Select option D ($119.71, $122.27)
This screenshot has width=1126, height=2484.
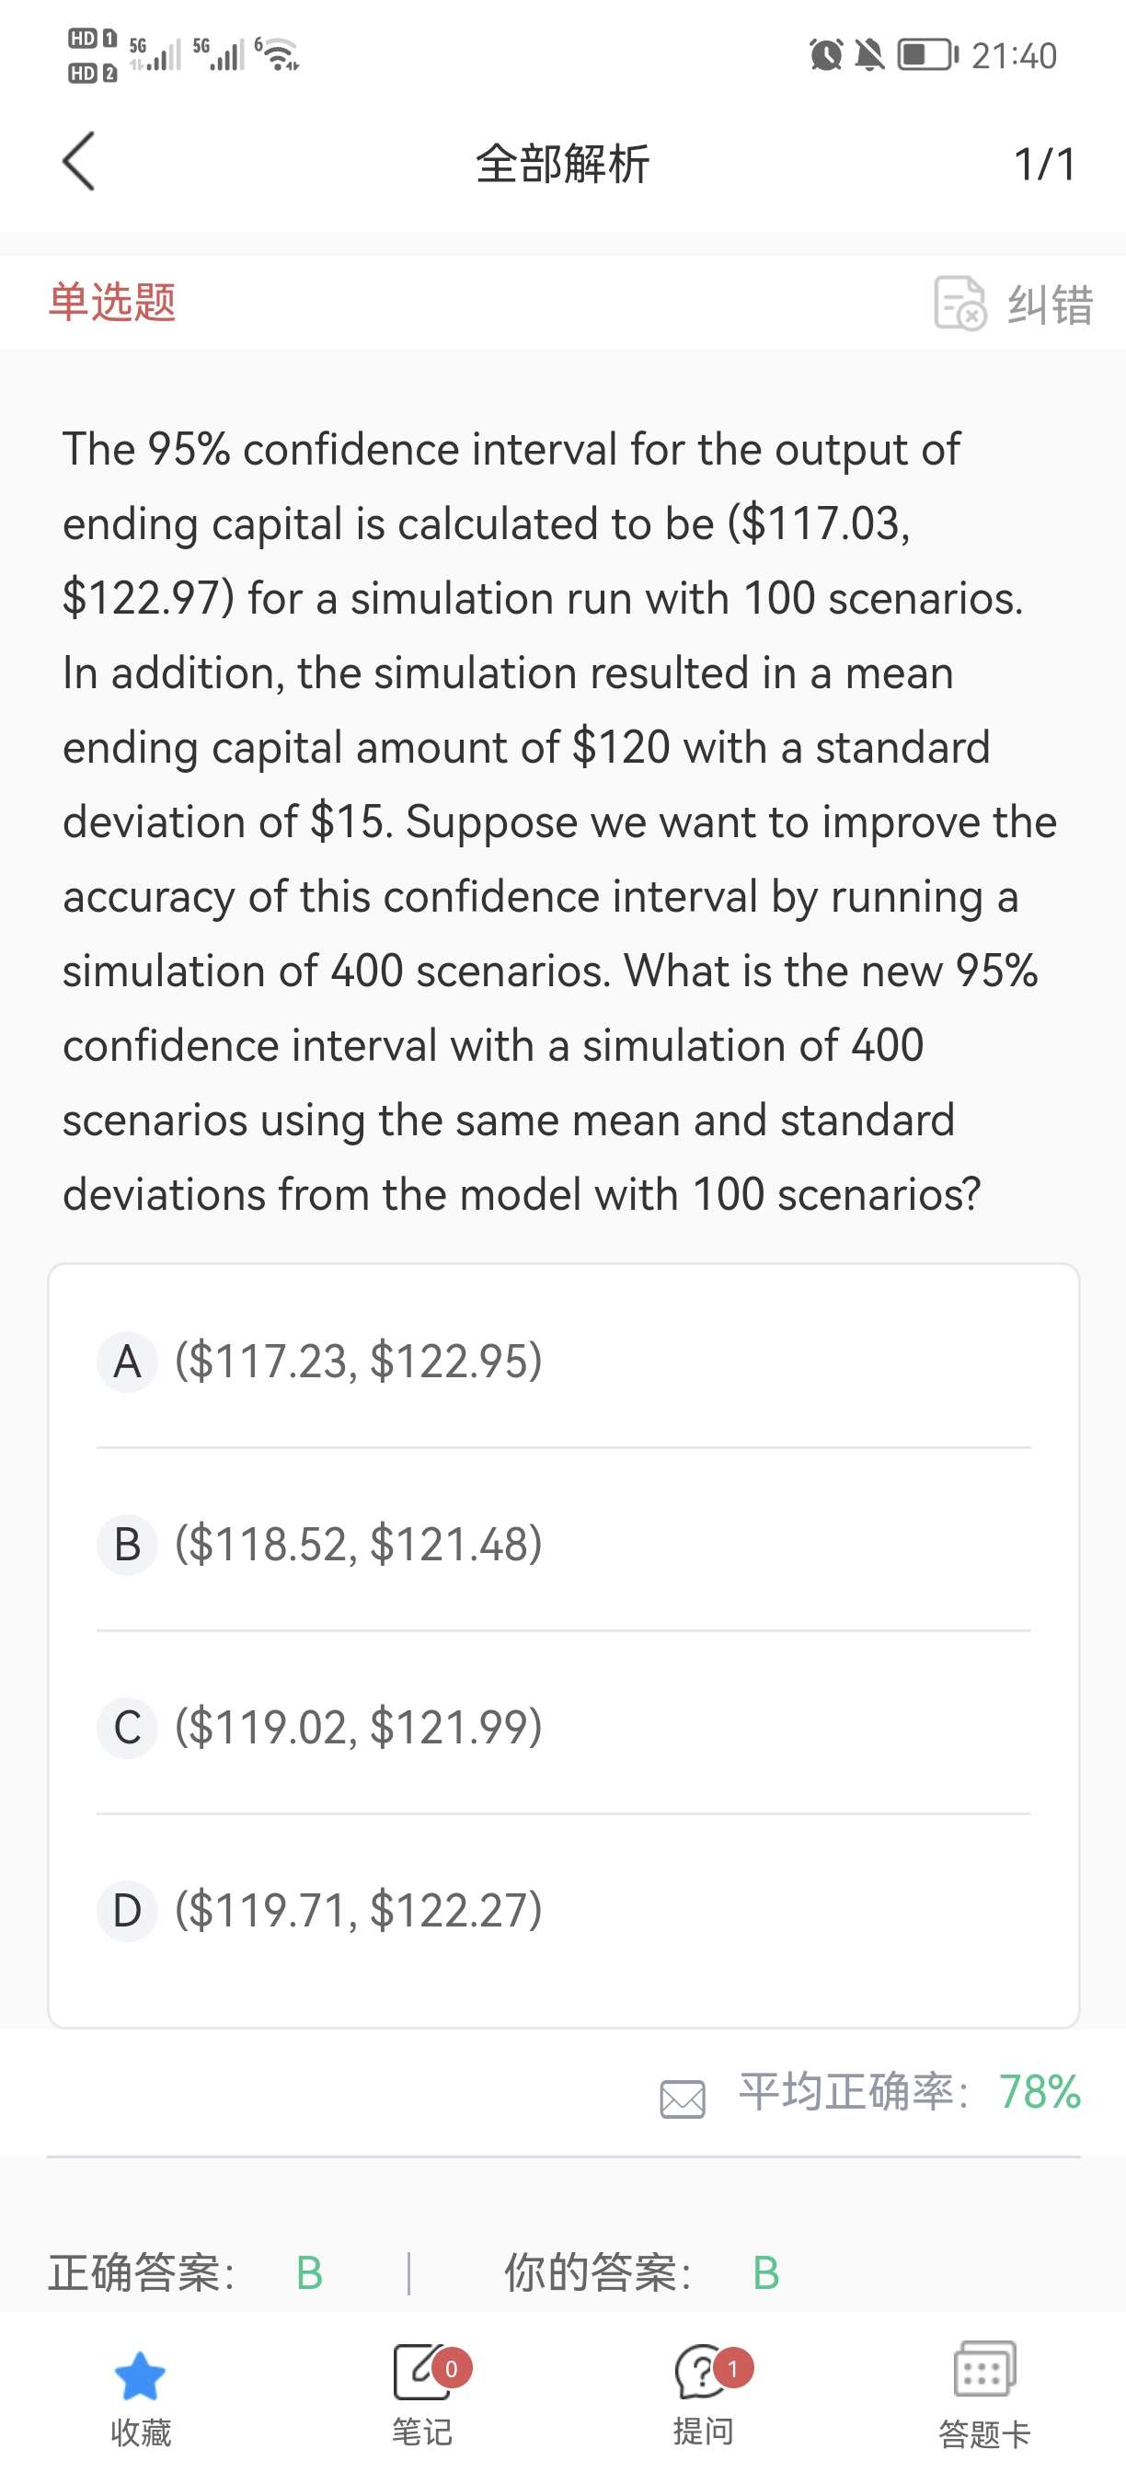tap(359, 1910)
